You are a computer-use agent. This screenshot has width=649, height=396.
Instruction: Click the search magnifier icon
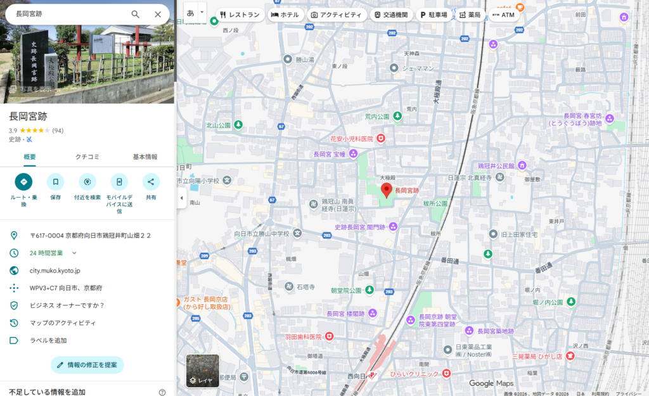click(x=135, y=14)
